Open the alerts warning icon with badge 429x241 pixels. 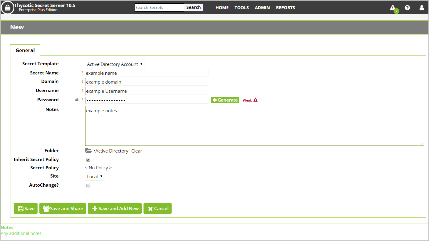tap(394, 9)
